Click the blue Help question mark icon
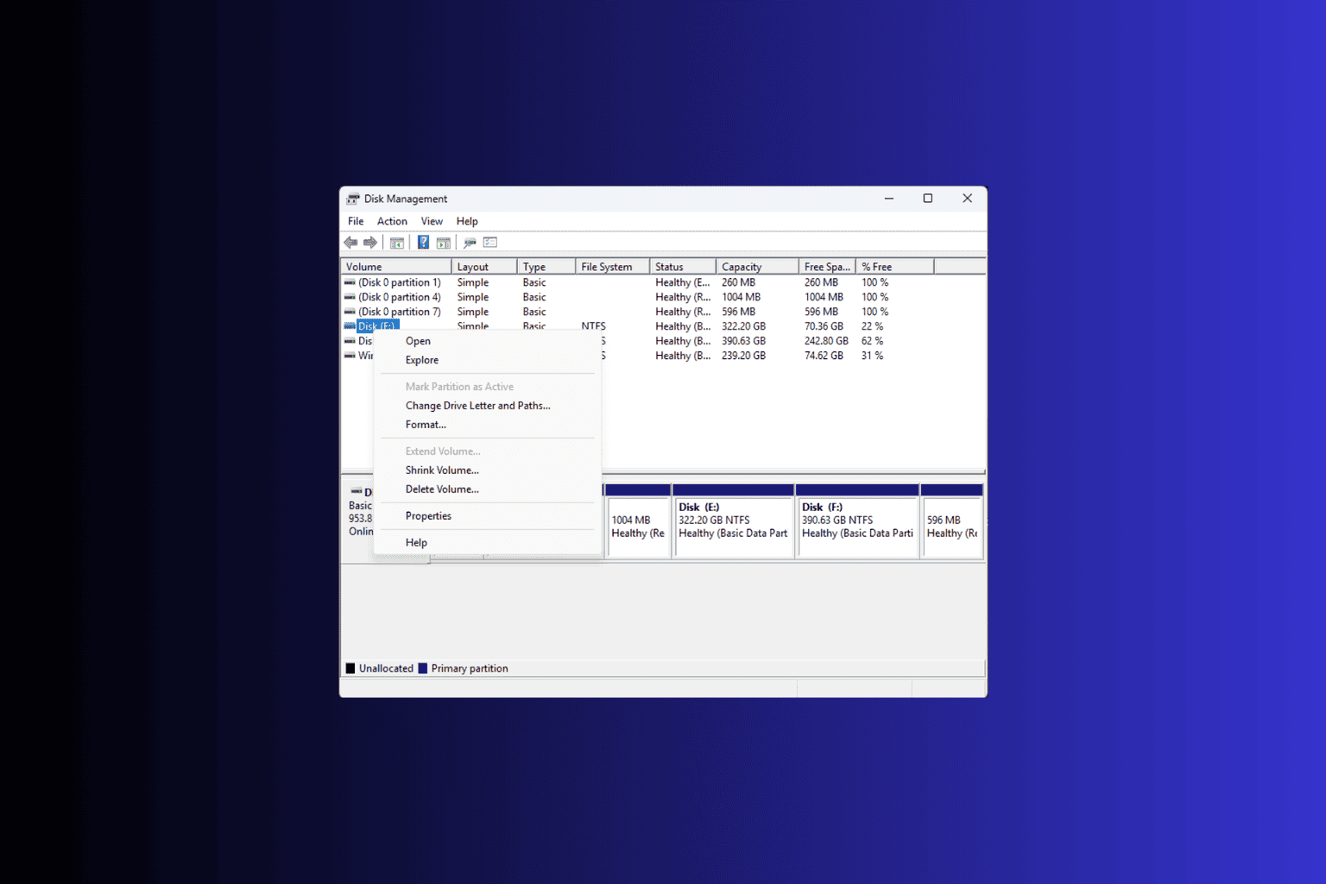The width and height of the screenshot is (1326, 884). [x=423, y=243]
